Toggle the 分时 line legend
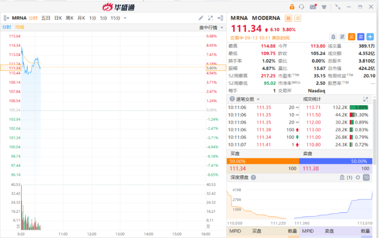 pos(7,27)
